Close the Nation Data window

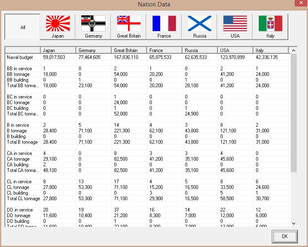click(301, 3)
